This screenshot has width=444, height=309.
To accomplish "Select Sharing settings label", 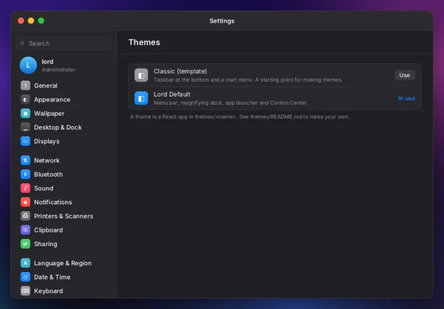I will coord(46,244).
